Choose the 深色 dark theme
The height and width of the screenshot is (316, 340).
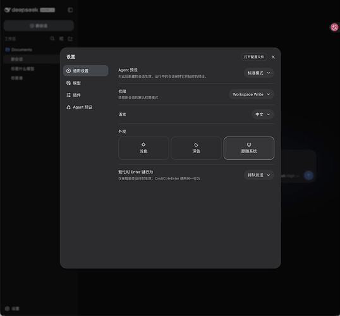(196, 148)
